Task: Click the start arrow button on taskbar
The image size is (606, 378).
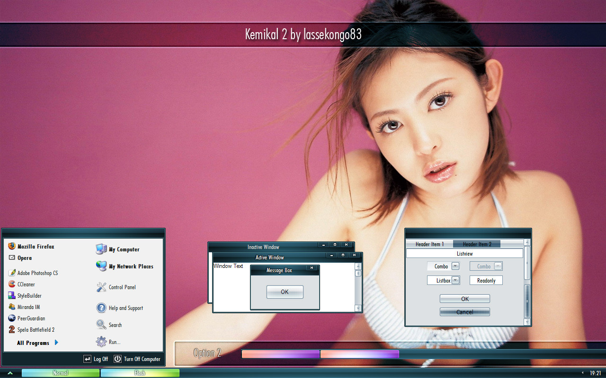Action: coord(10,373)
